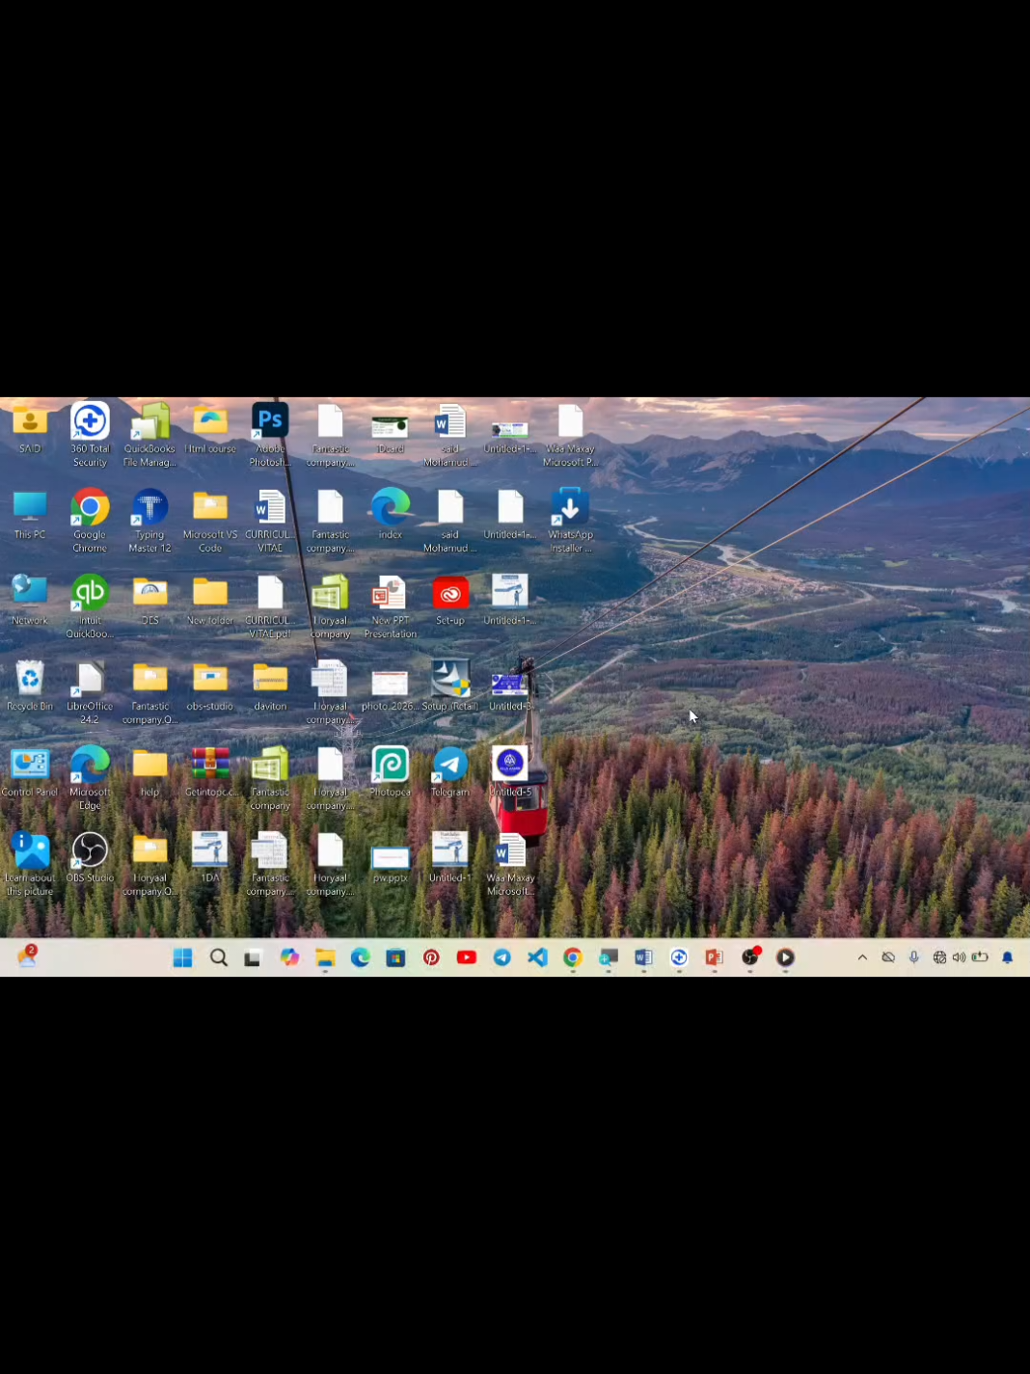Screen dimensions: 1030x1374
Task: Select the Html course desktop folder
Action: click(x=210, y=428)
